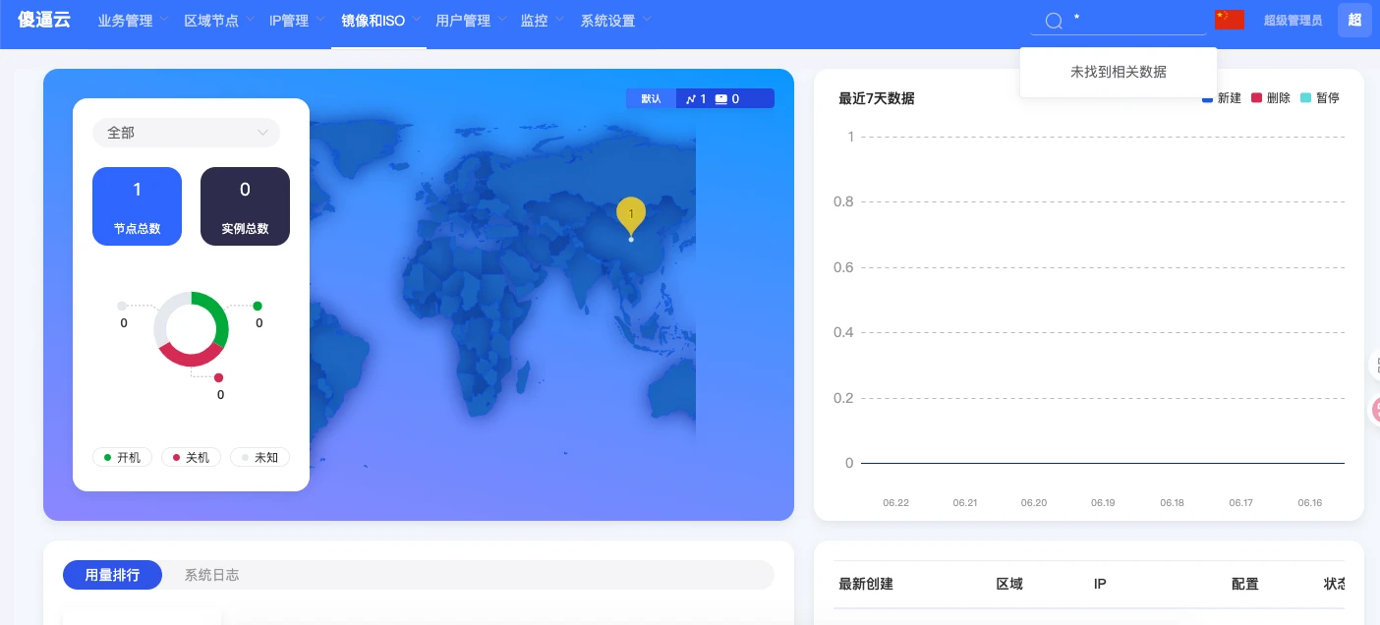Viewport: 1380px width, 625px height.
Task: Toggle 关机 legend in donut chart
Action: click(191, 458)
